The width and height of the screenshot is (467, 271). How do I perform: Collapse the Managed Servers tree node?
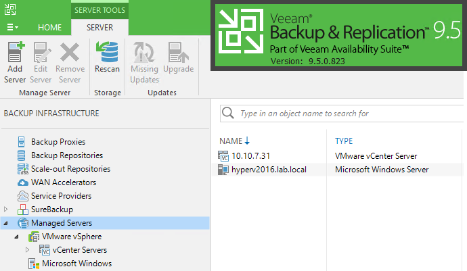point(5,223)
